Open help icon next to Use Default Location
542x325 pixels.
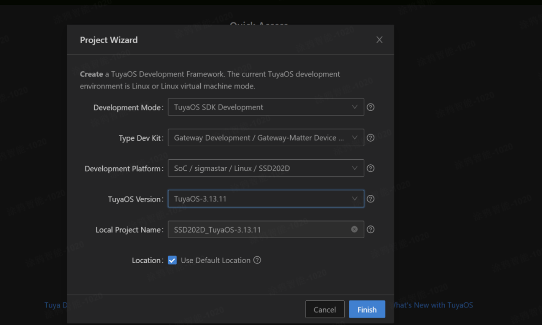257,260
